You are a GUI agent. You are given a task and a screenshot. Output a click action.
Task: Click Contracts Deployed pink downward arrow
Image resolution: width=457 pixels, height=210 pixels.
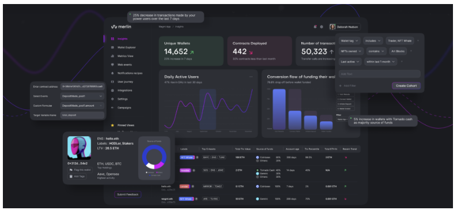(x=251, y=52)
